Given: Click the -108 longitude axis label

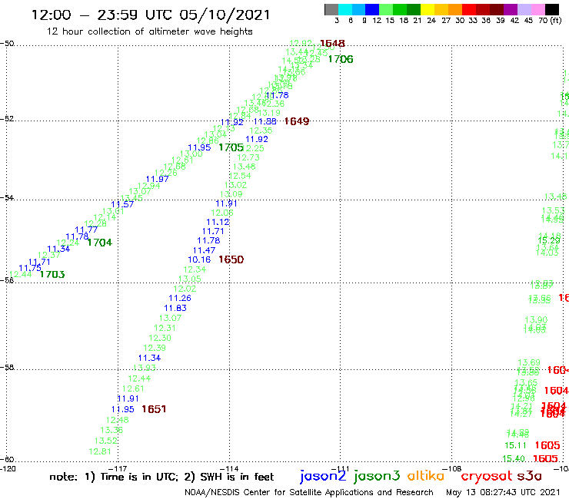Looking at the screenshot, I should (452, 468).
